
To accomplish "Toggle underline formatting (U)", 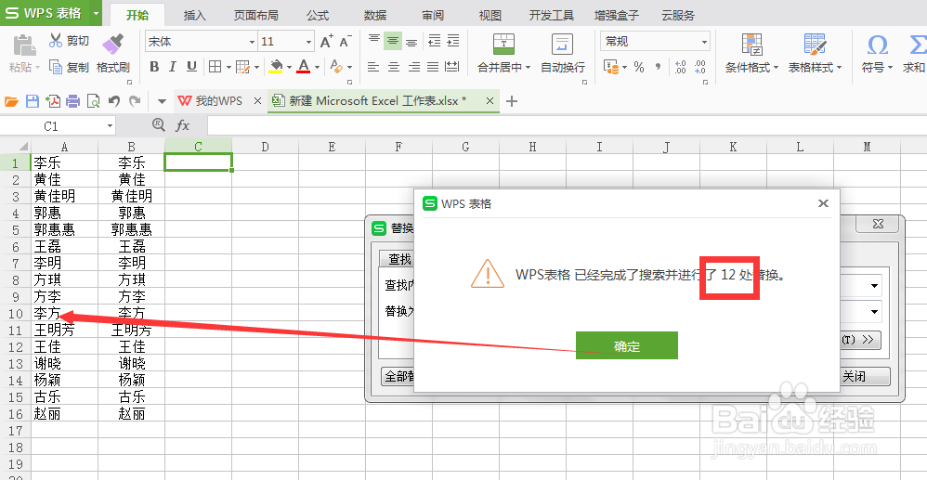I will point(191,67).
